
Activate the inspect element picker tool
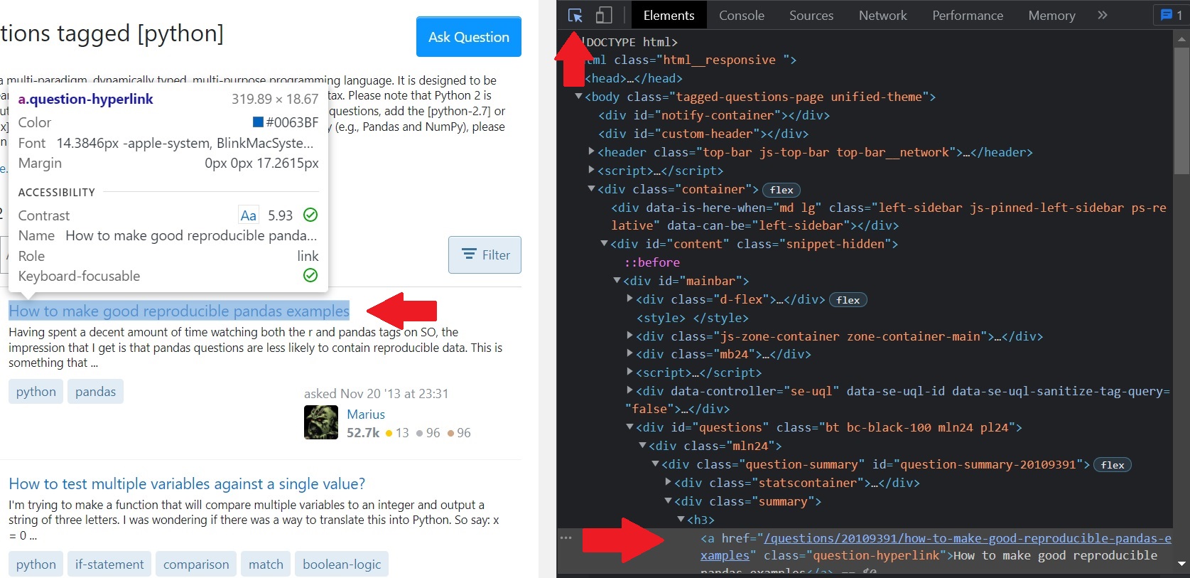pyautogui.click(x=575, y=15)
